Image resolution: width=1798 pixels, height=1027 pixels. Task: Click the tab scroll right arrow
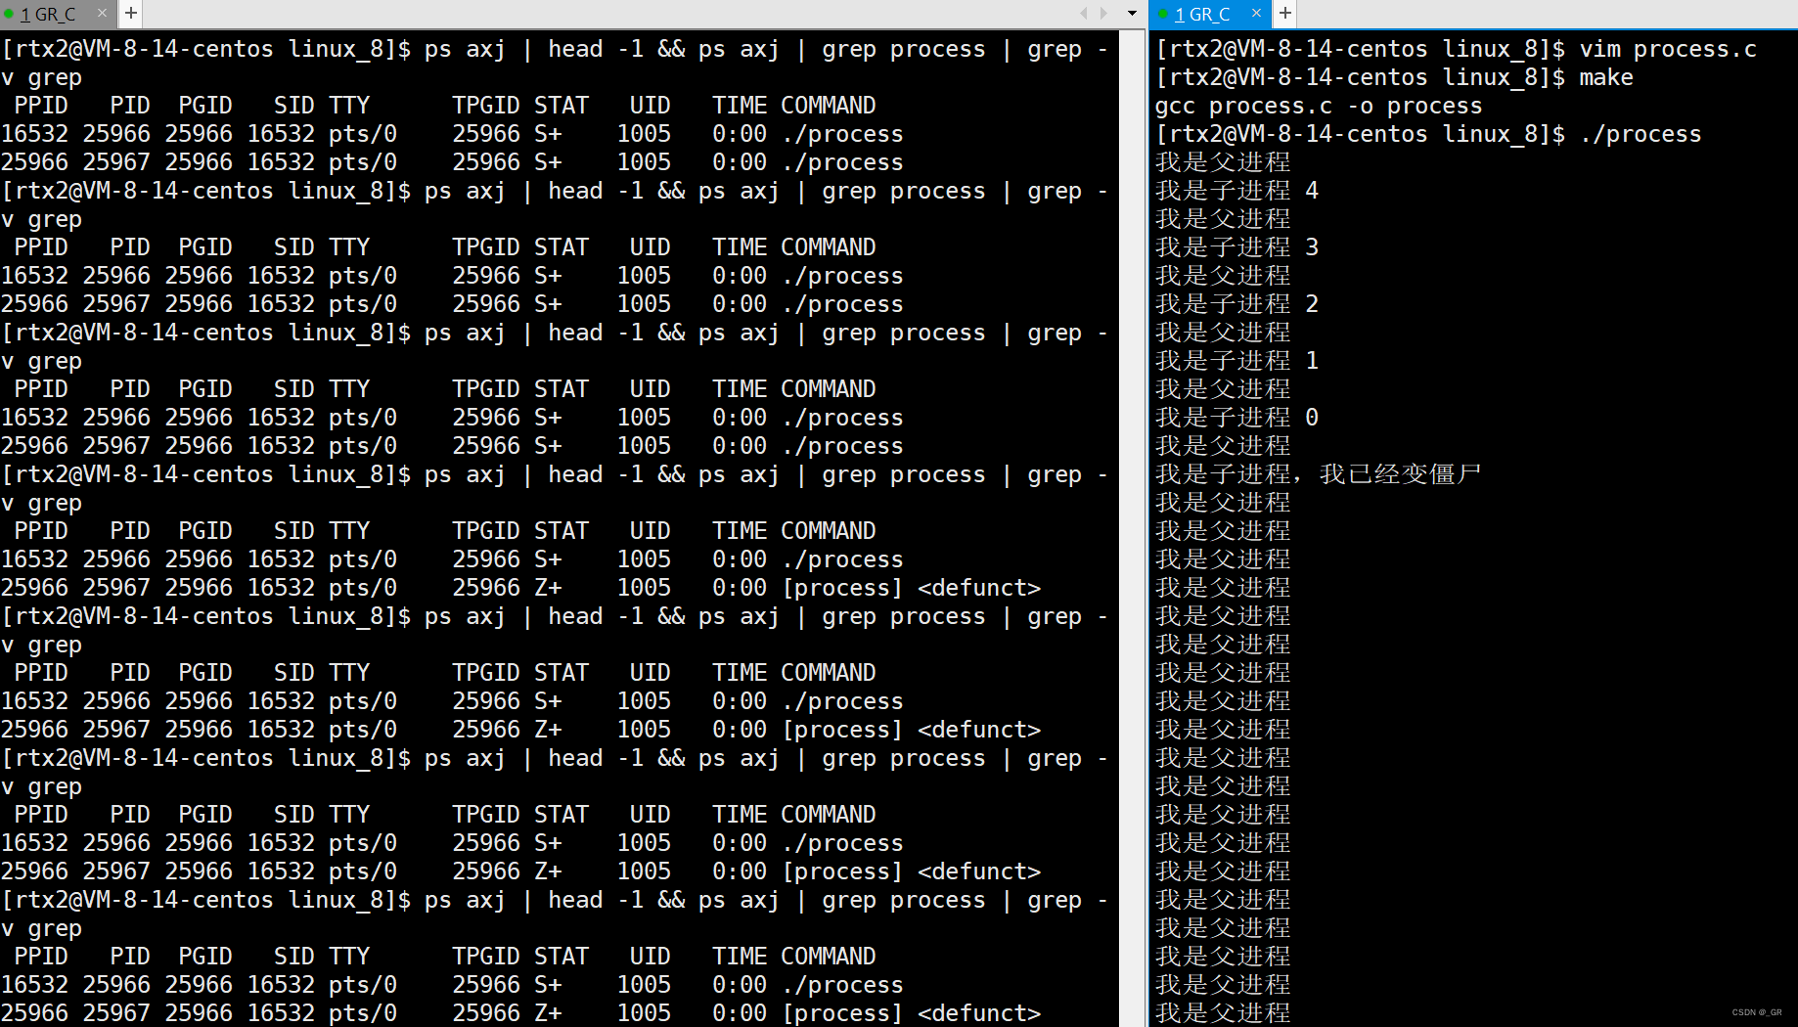[x=1104, y=14]
